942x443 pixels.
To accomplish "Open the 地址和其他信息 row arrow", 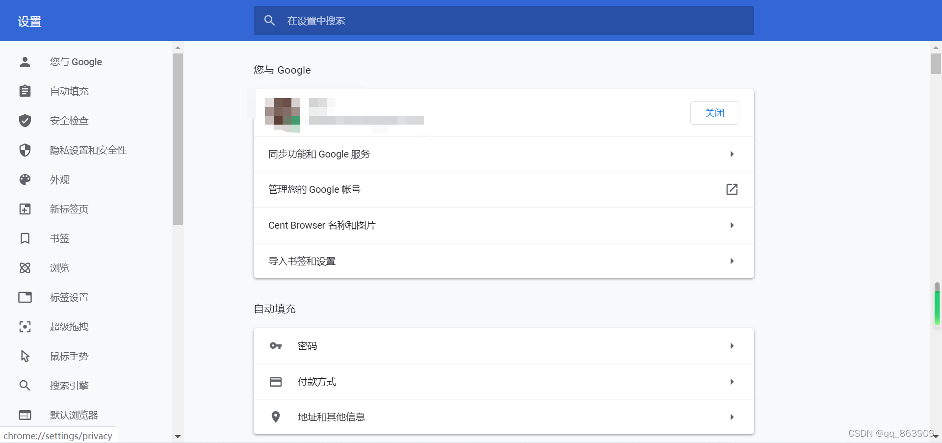I will pyautogui.click(x=732, y=417).
